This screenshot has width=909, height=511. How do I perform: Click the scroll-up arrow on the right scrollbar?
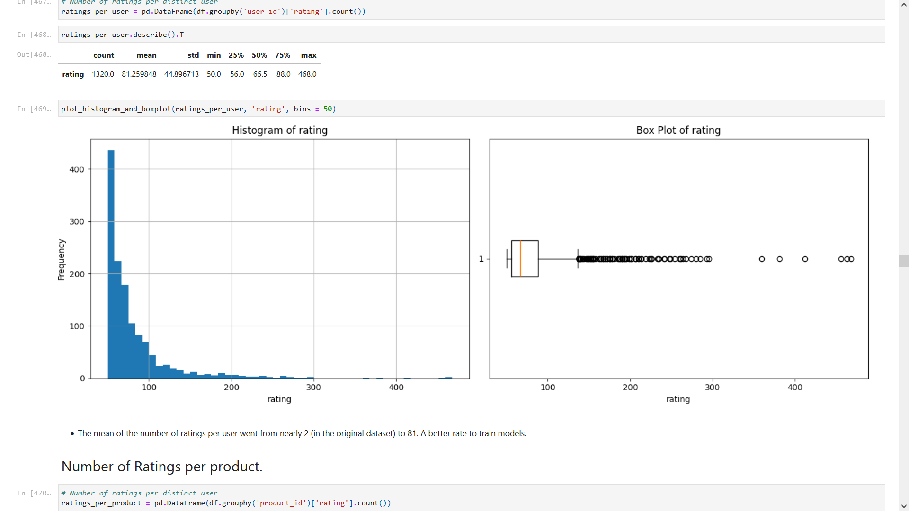pos(904,5)
